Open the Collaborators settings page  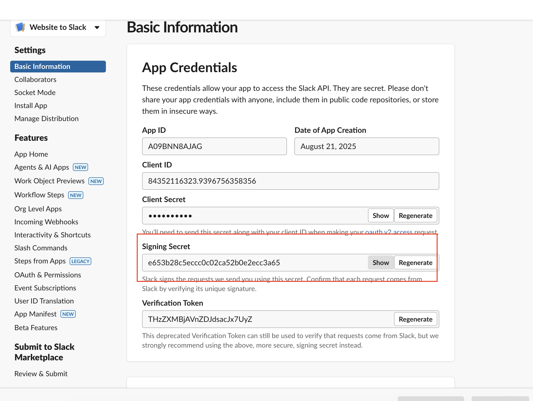coord(35,79)
